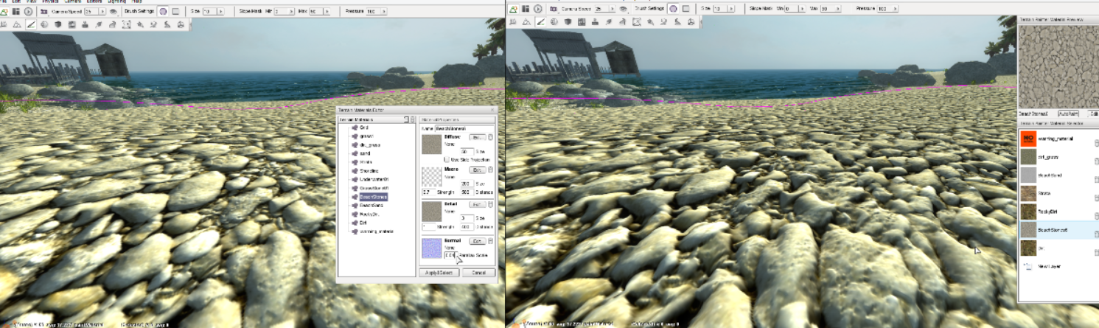Select the Mission Area Editor icon, left window
Viewport: 1099px width, 328px height.
click(x=126, y=24)
